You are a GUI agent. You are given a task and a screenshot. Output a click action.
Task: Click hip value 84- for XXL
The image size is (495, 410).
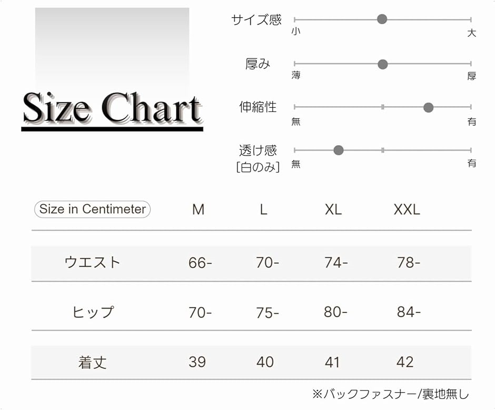409,312
